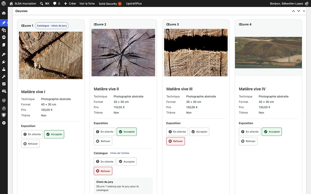Select Accepter for Œuvre 2 catalogue
The image size is (311, 194).
pos(126,161)
